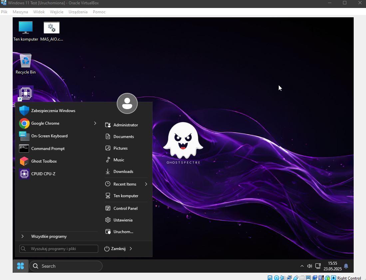Show hidden tray icons chevron
This screenshot has height=280, width=366.
click(302, 266)
